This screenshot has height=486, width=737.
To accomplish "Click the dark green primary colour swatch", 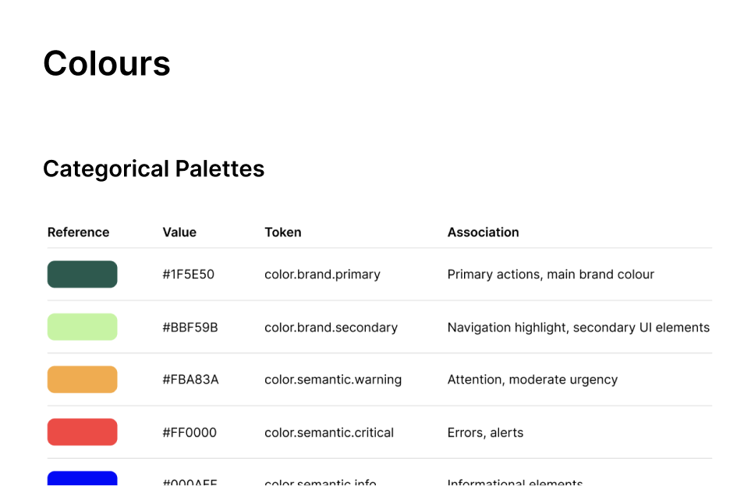I will [82, 275].
